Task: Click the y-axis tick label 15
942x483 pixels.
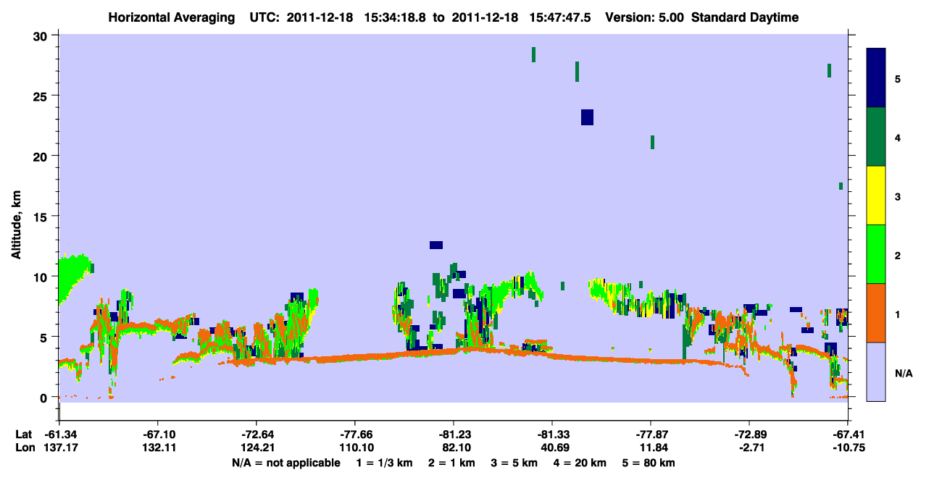Action: [x=41, y=217]
